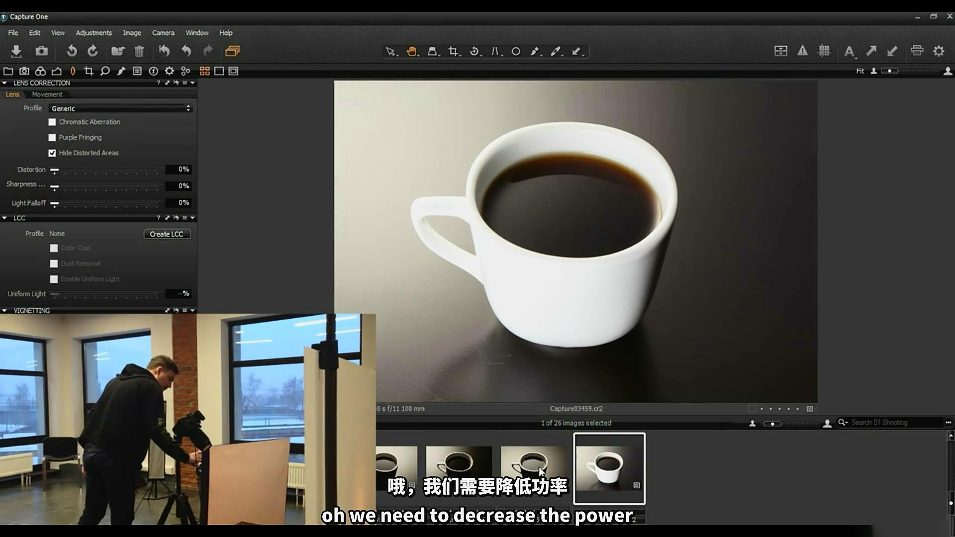Open the Adjustments menu
Viewport: 955px width, 537px height.
[x=94, y=33]
